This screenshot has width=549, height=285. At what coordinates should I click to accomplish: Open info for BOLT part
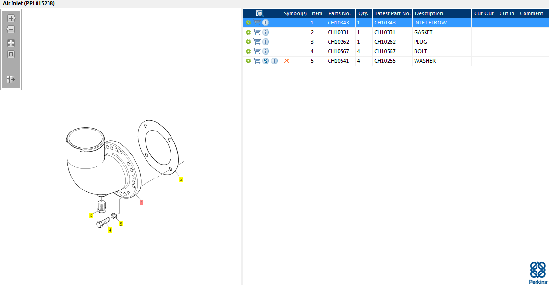266,51
